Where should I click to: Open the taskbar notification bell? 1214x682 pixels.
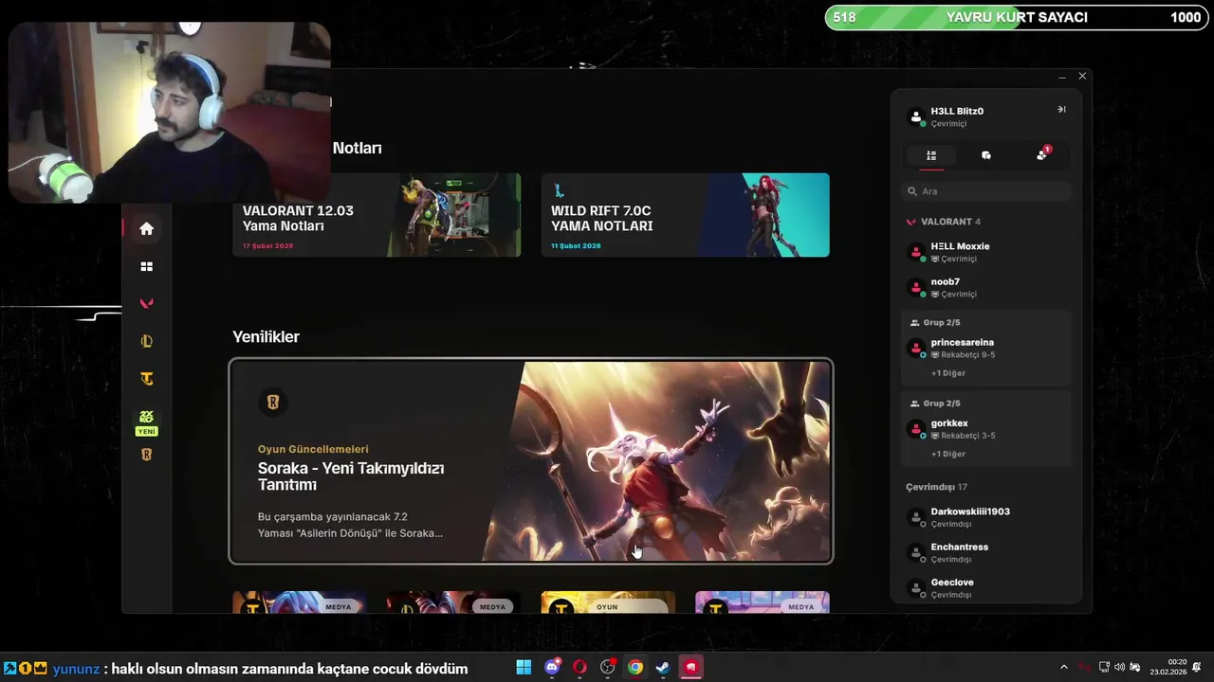coord(1197,668)
